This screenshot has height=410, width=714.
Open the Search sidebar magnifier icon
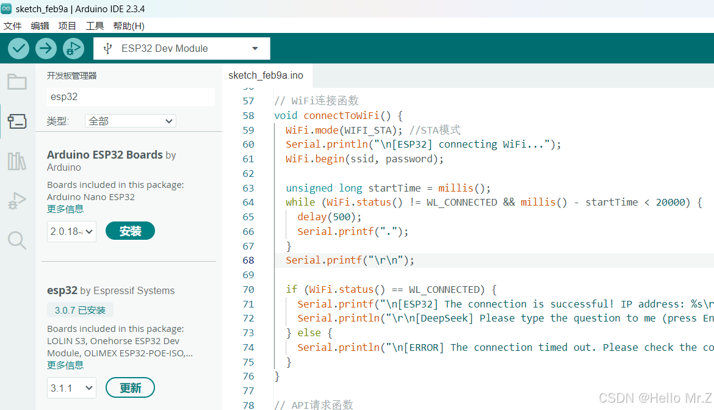[x=17, y=240]
